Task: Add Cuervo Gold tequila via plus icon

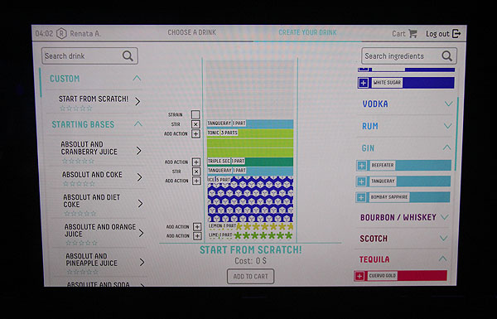Action: coord(359,276)
